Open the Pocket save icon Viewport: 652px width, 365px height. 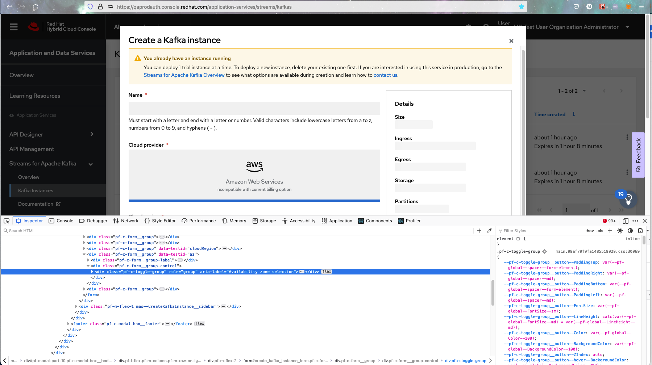pyautogui.click(x=576, y=7)
